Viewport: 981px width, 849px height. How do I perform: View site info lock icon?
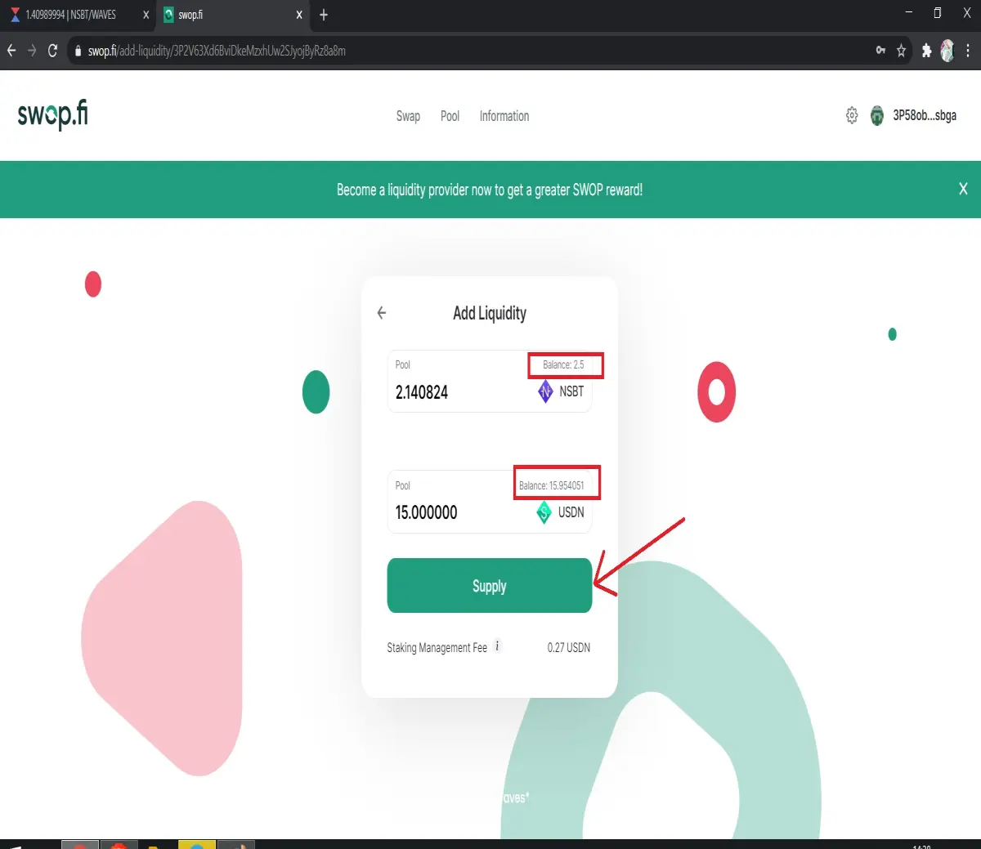[x=78, y=51]
